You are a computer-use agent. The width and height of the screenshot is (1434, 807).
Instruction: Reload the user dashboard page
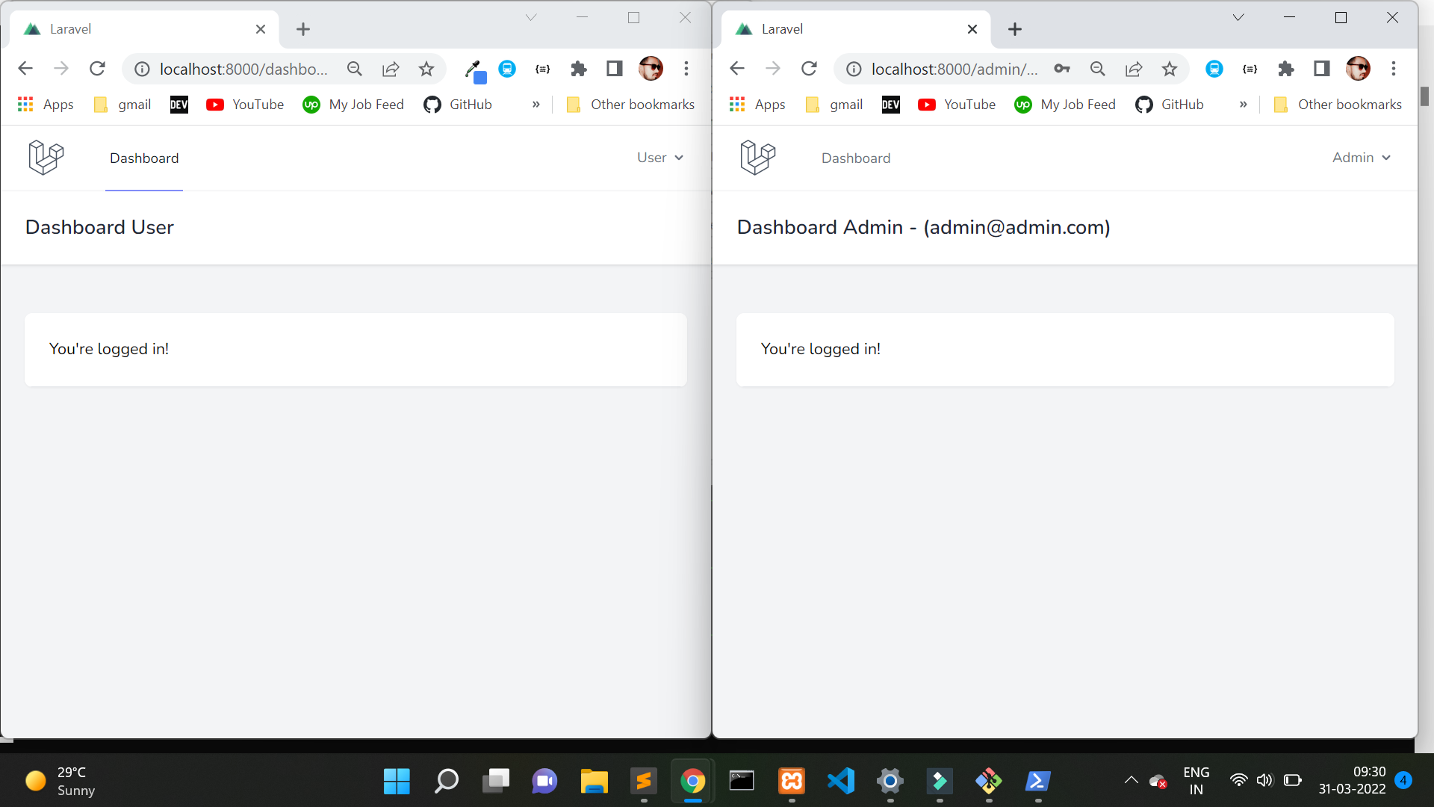pos(97,69)
